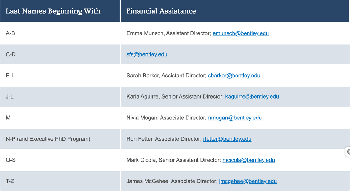The width and height of the screenshot is (350, 191).
Task: Open the nmogan@bentley.edu email link
Action: pyautogui.click(x=235, y=118)
